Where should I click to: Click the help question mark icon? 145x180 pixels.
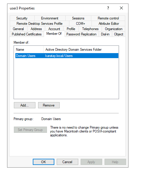click(x=108, y=8)
